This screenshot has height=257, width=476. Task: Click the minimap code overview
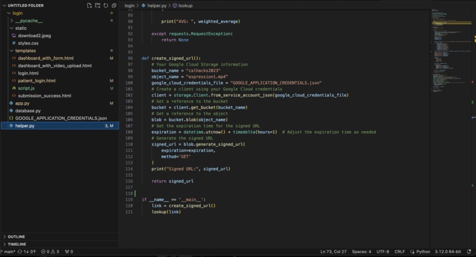click(x=451, y=51)
